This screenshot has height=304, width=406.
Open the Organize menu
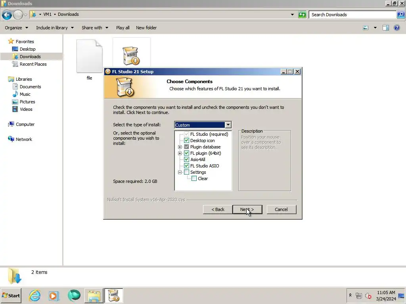pos(16,28)
